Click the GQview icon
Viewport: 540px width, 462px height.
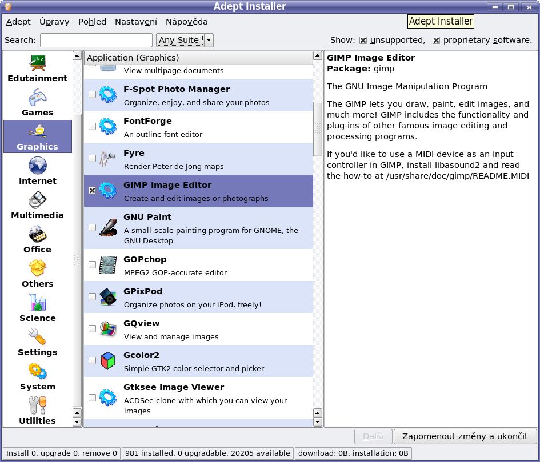pos(108,329)
